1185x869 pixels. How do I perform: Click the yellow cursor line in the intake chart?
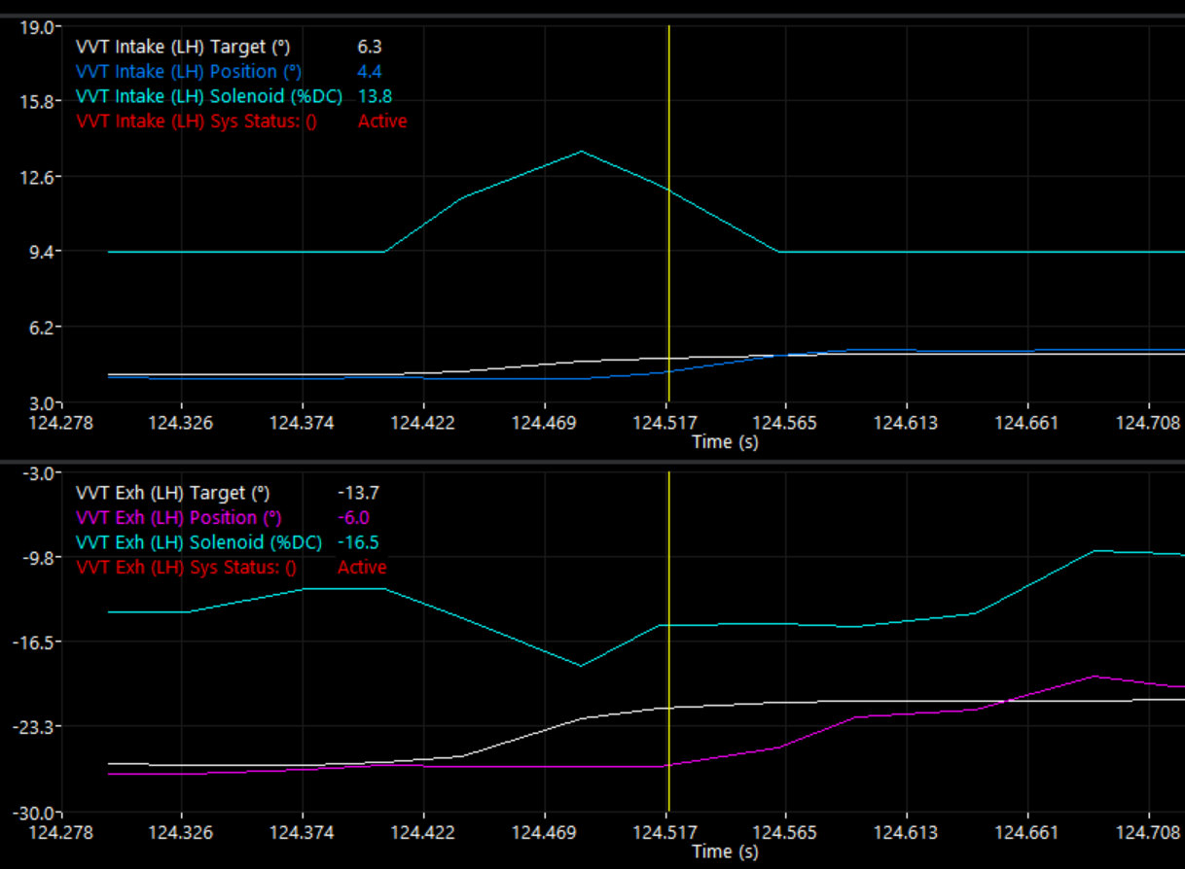[x=669, y=292]
